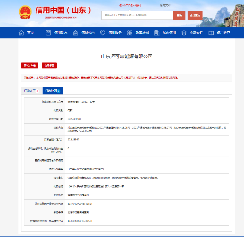The width and height of the screenshot is (244, 237).
Task: Click the 罚款金额（万元）row label
Action: [x=53, y=139]
